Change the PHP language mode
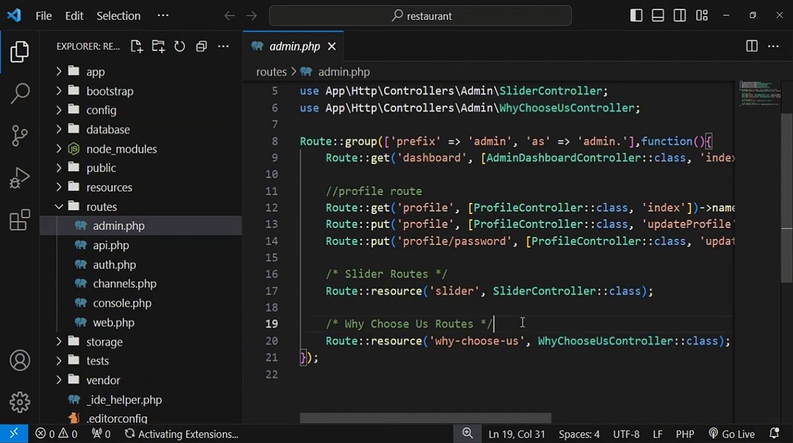This screenshot has width=793, height=443. (685, 434)
